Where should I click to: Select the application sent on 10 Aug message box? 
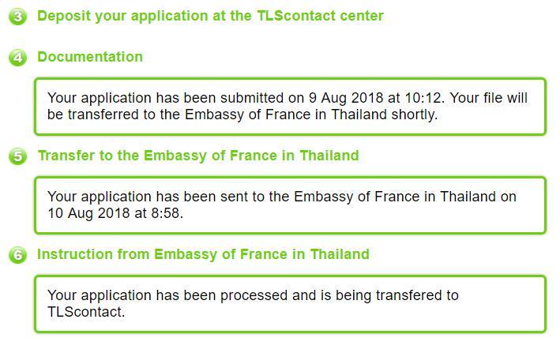pyautogui.click(x=291, y=205)
